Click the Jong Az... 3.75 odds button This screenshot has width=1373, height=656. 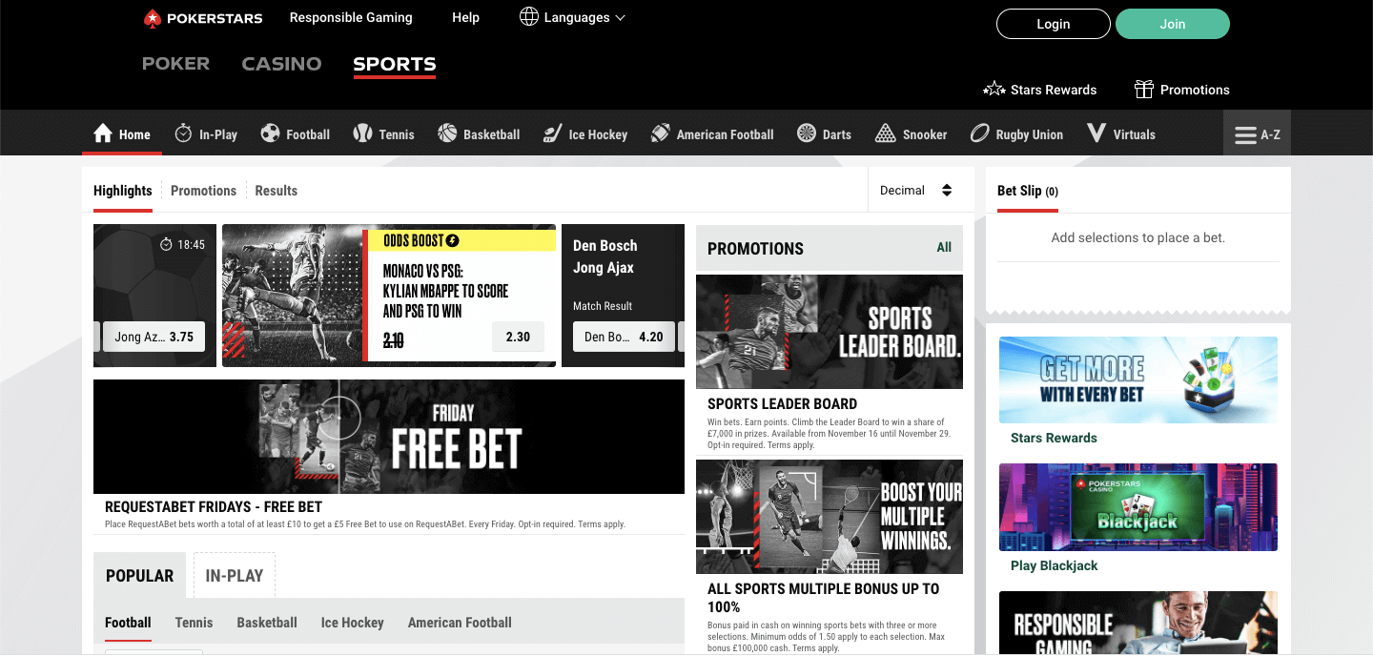click(154, 337)
